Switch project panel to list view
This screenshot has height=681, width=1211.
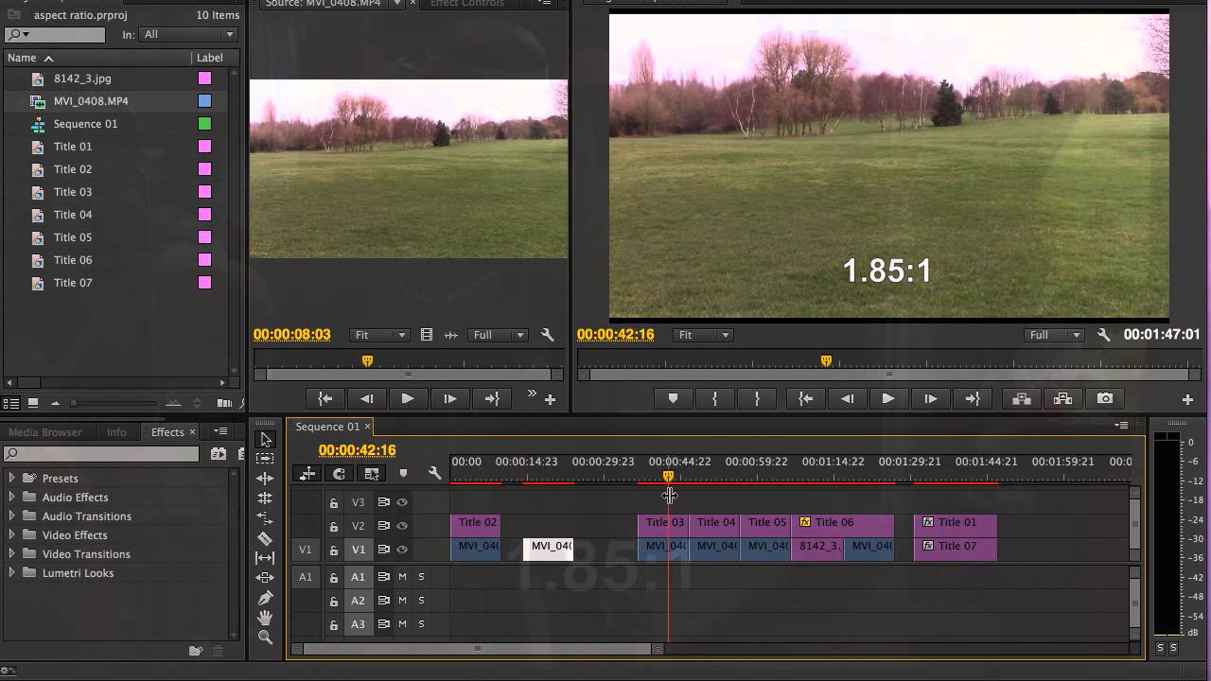point(12,403)
